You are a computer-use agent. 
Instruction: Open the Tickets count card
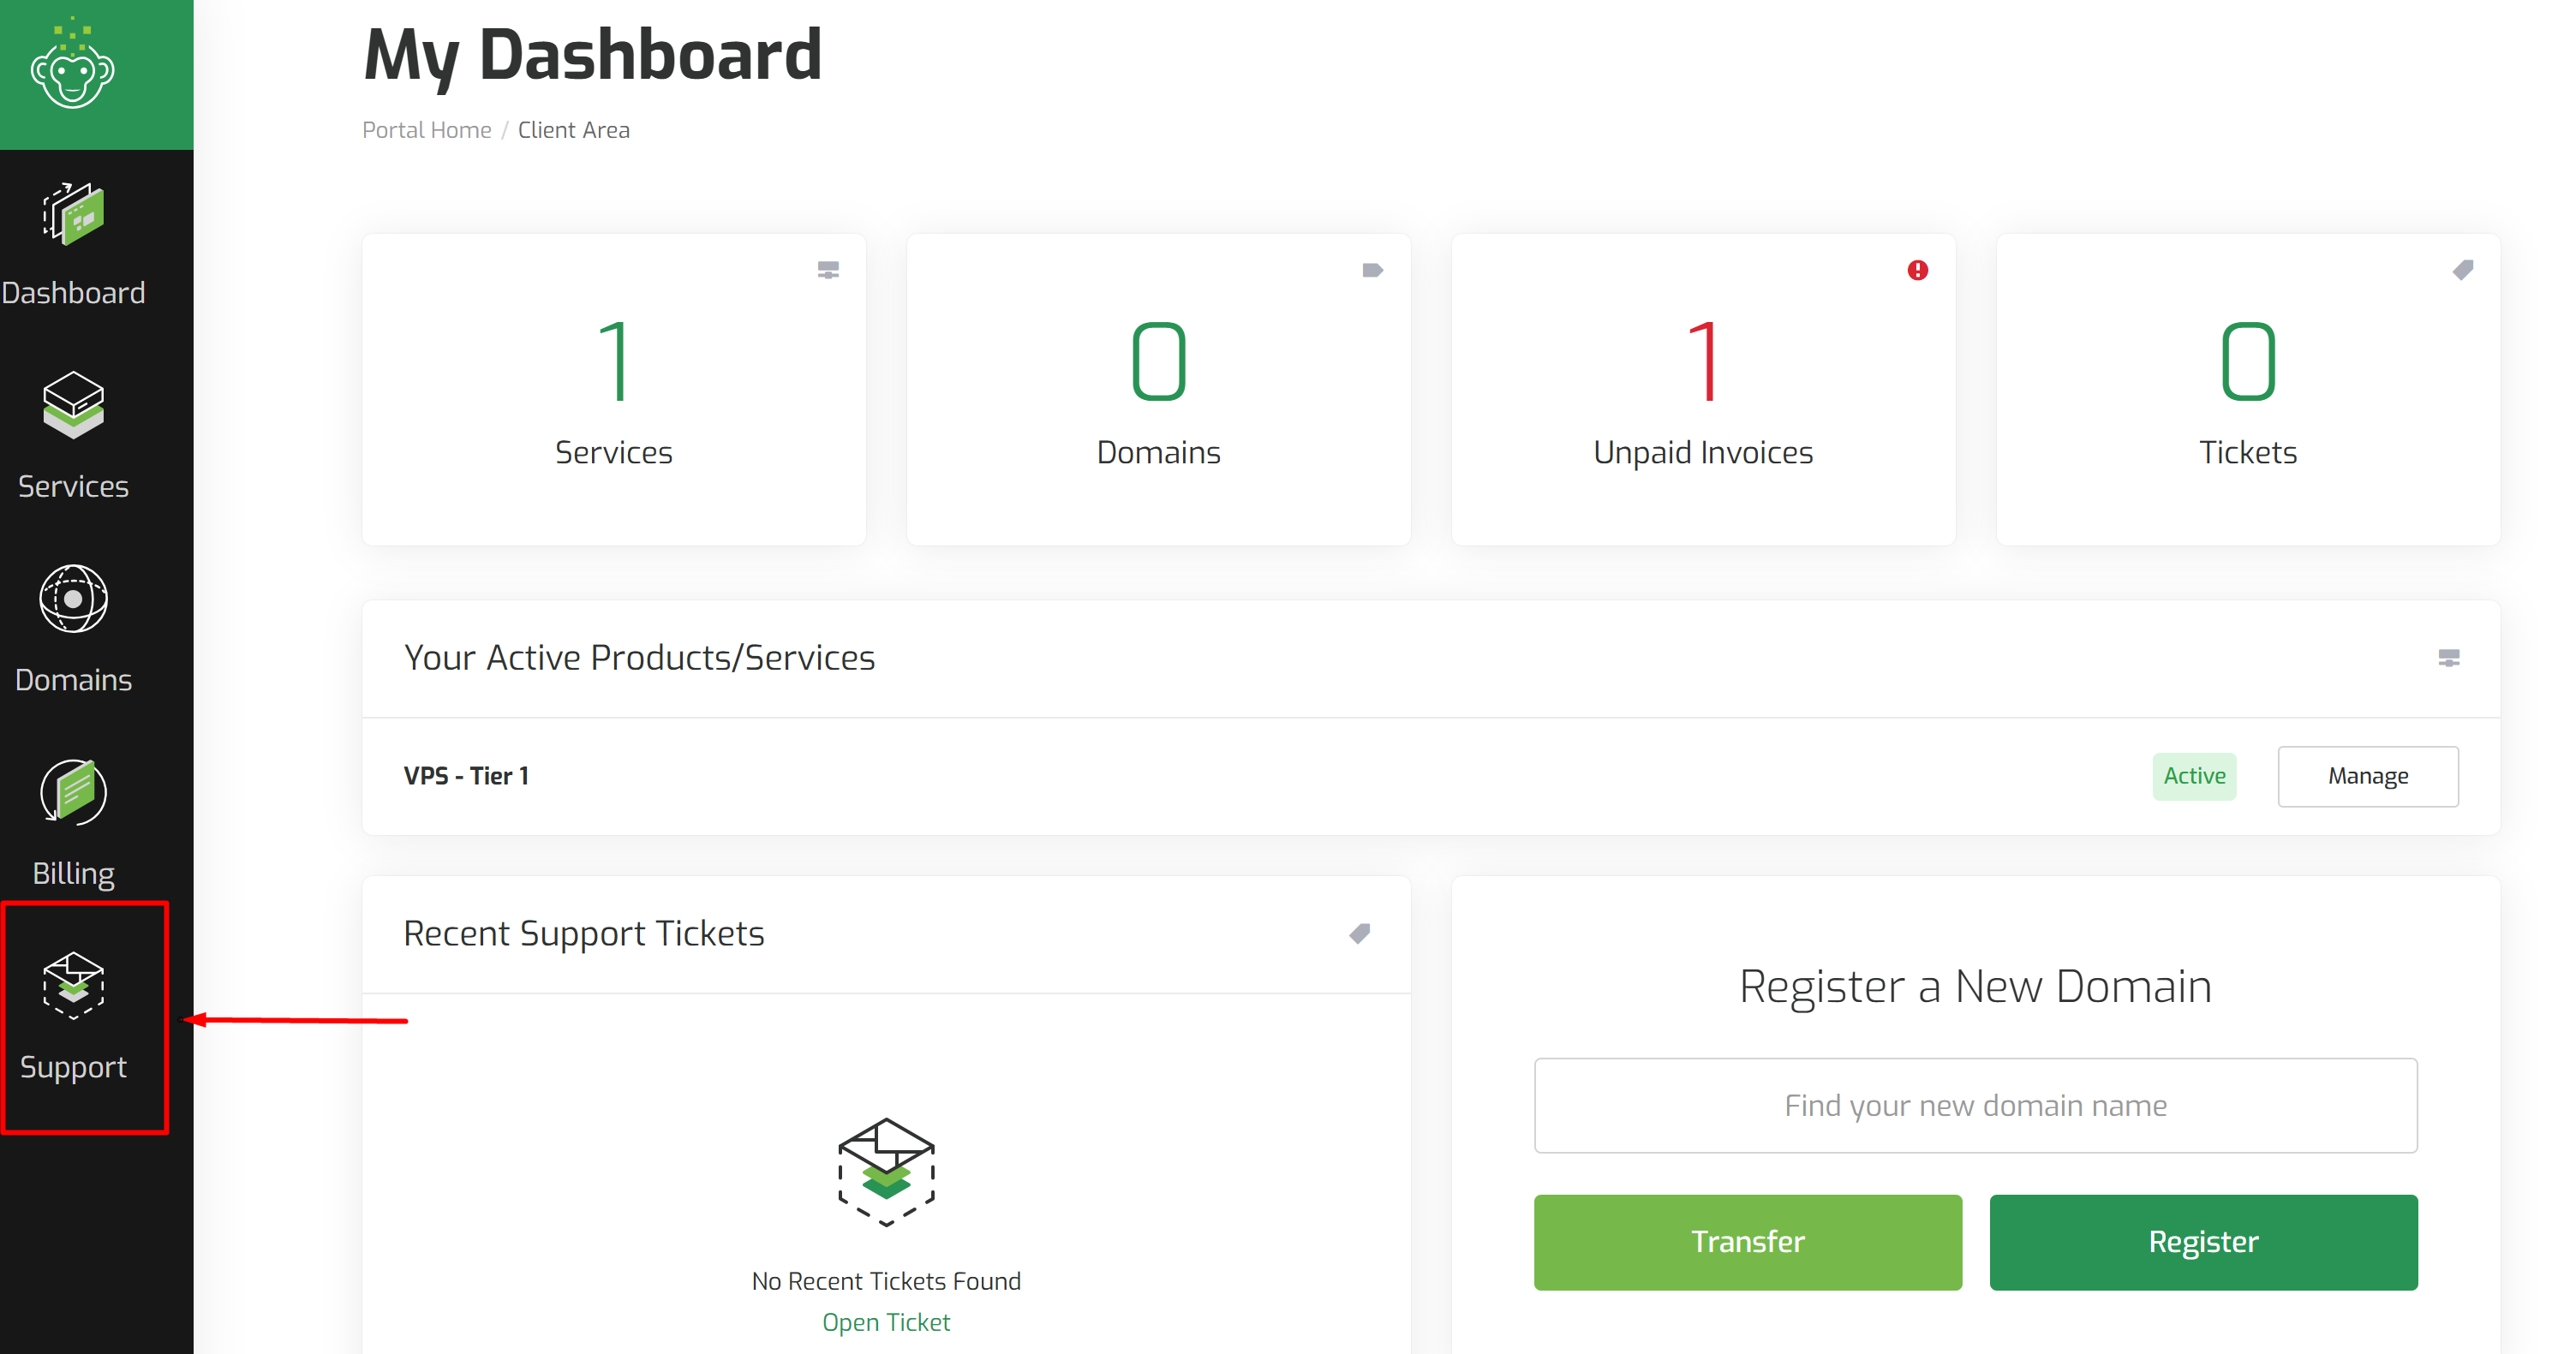tap(2248, 390)
